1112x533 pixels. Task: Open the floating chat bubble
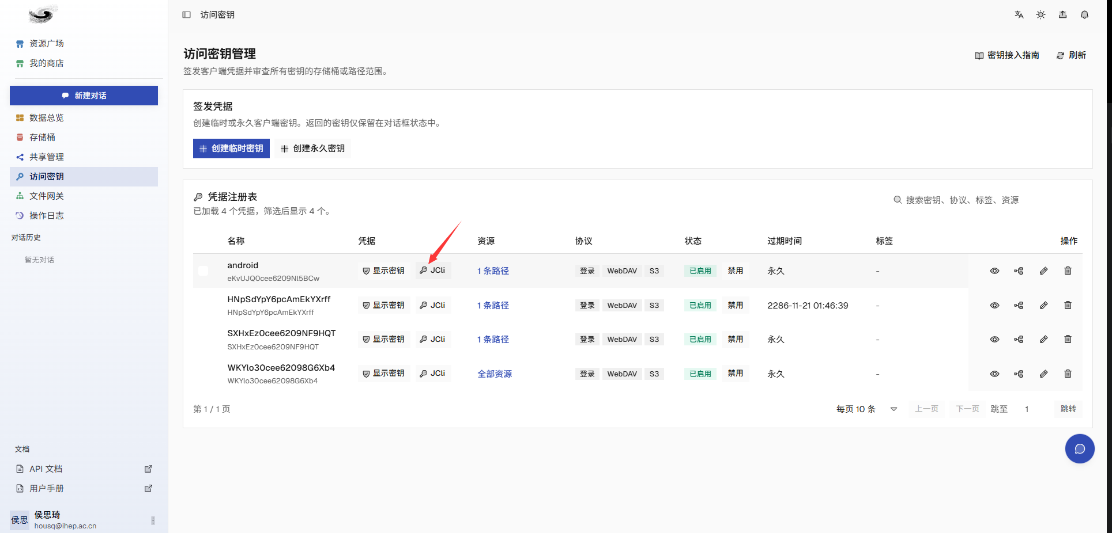coord(1080,449)
